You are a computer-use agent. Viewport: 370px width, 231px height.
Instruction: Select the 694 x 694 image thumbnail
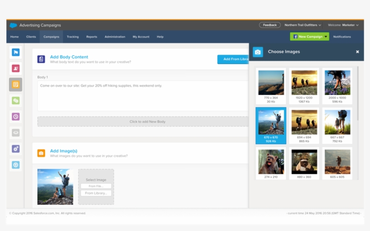point(304,126)
